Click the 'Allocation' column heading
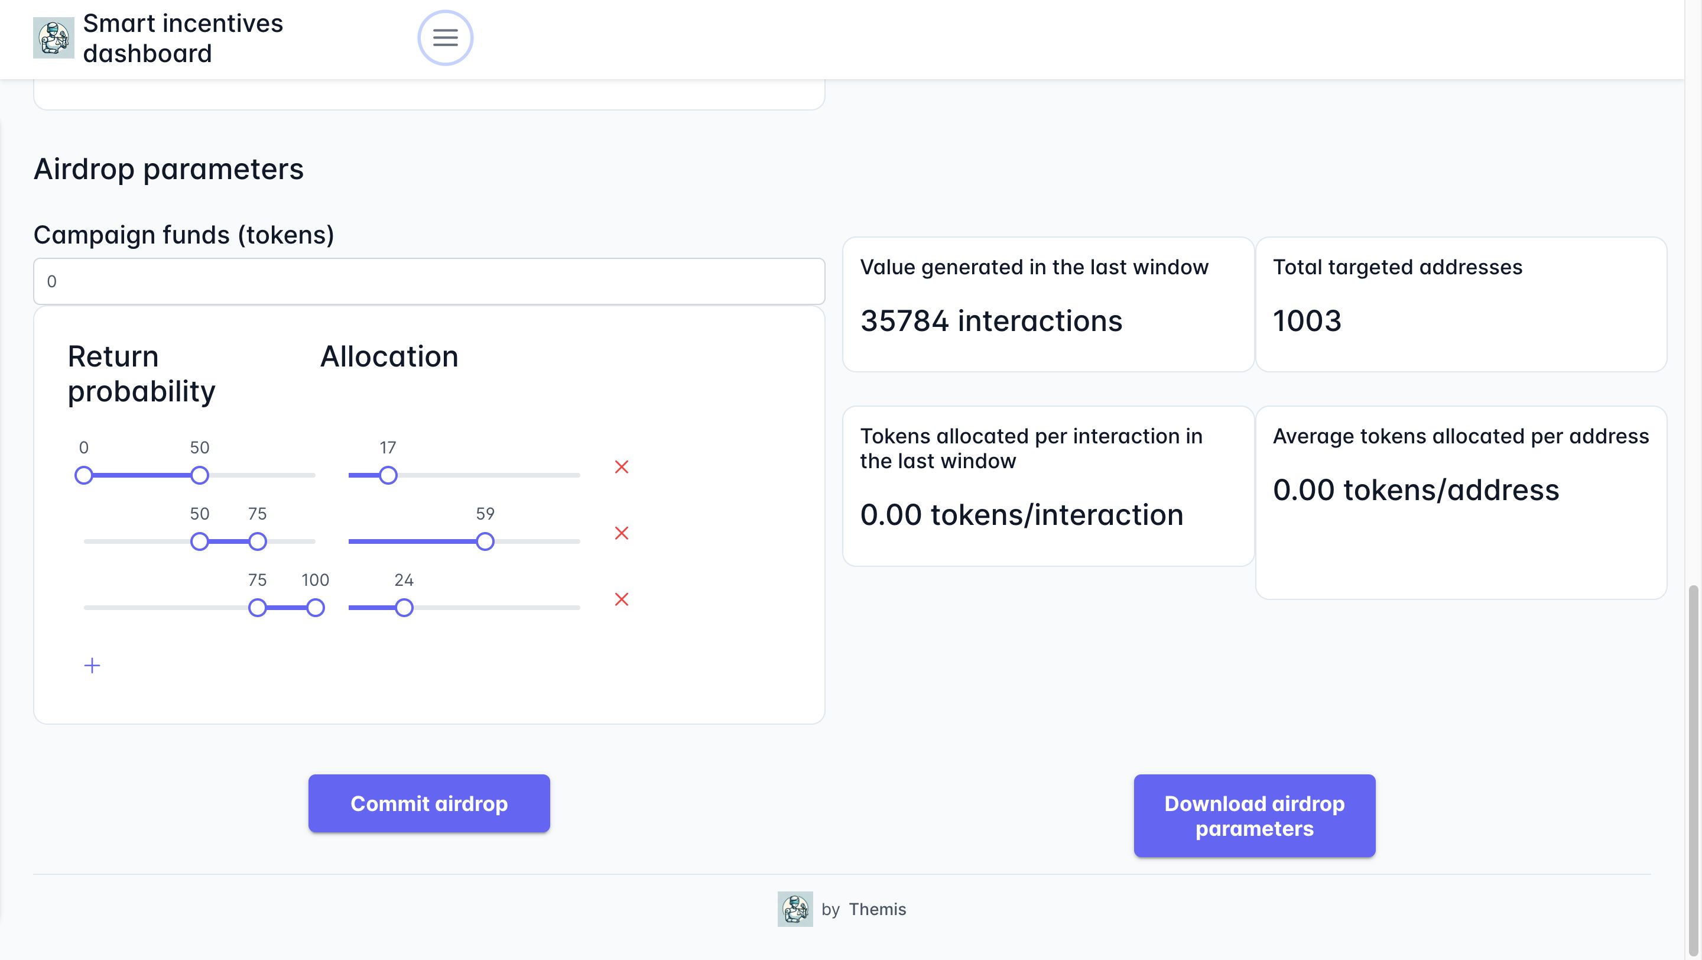The width and height of the screenshot is (1702, 960). click(x=389, y=357)
